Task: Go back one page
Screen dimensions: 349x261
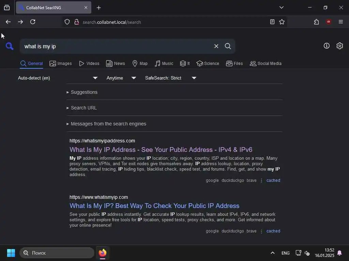Action: pyautogui.click(x=8, y=22)
